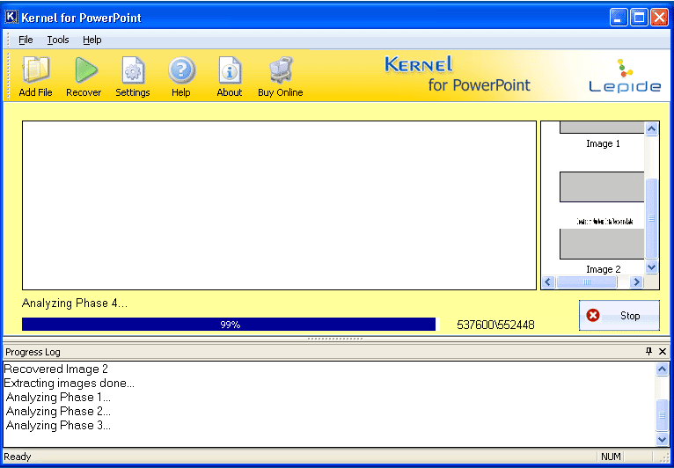Click thumbnail panel scroll left arrow
Viewport: 674px width, 468px height.
(x=547, y=282)
